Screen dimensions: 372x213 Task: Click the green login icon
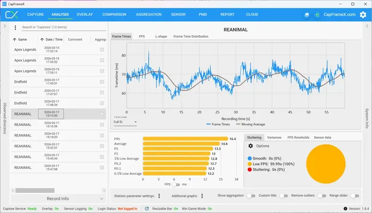(317, 15)
